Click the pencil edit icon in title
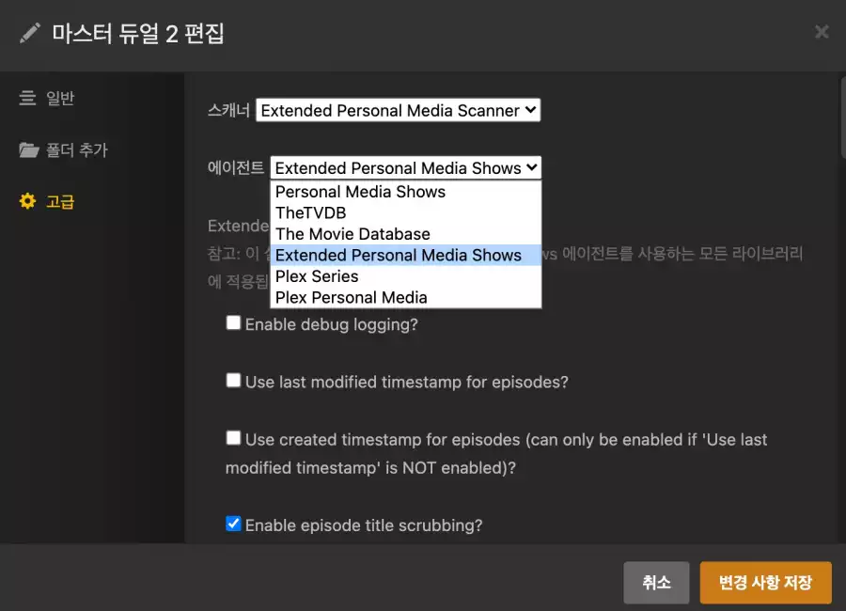Screen dimensions: 846x611 pos(30,33)
